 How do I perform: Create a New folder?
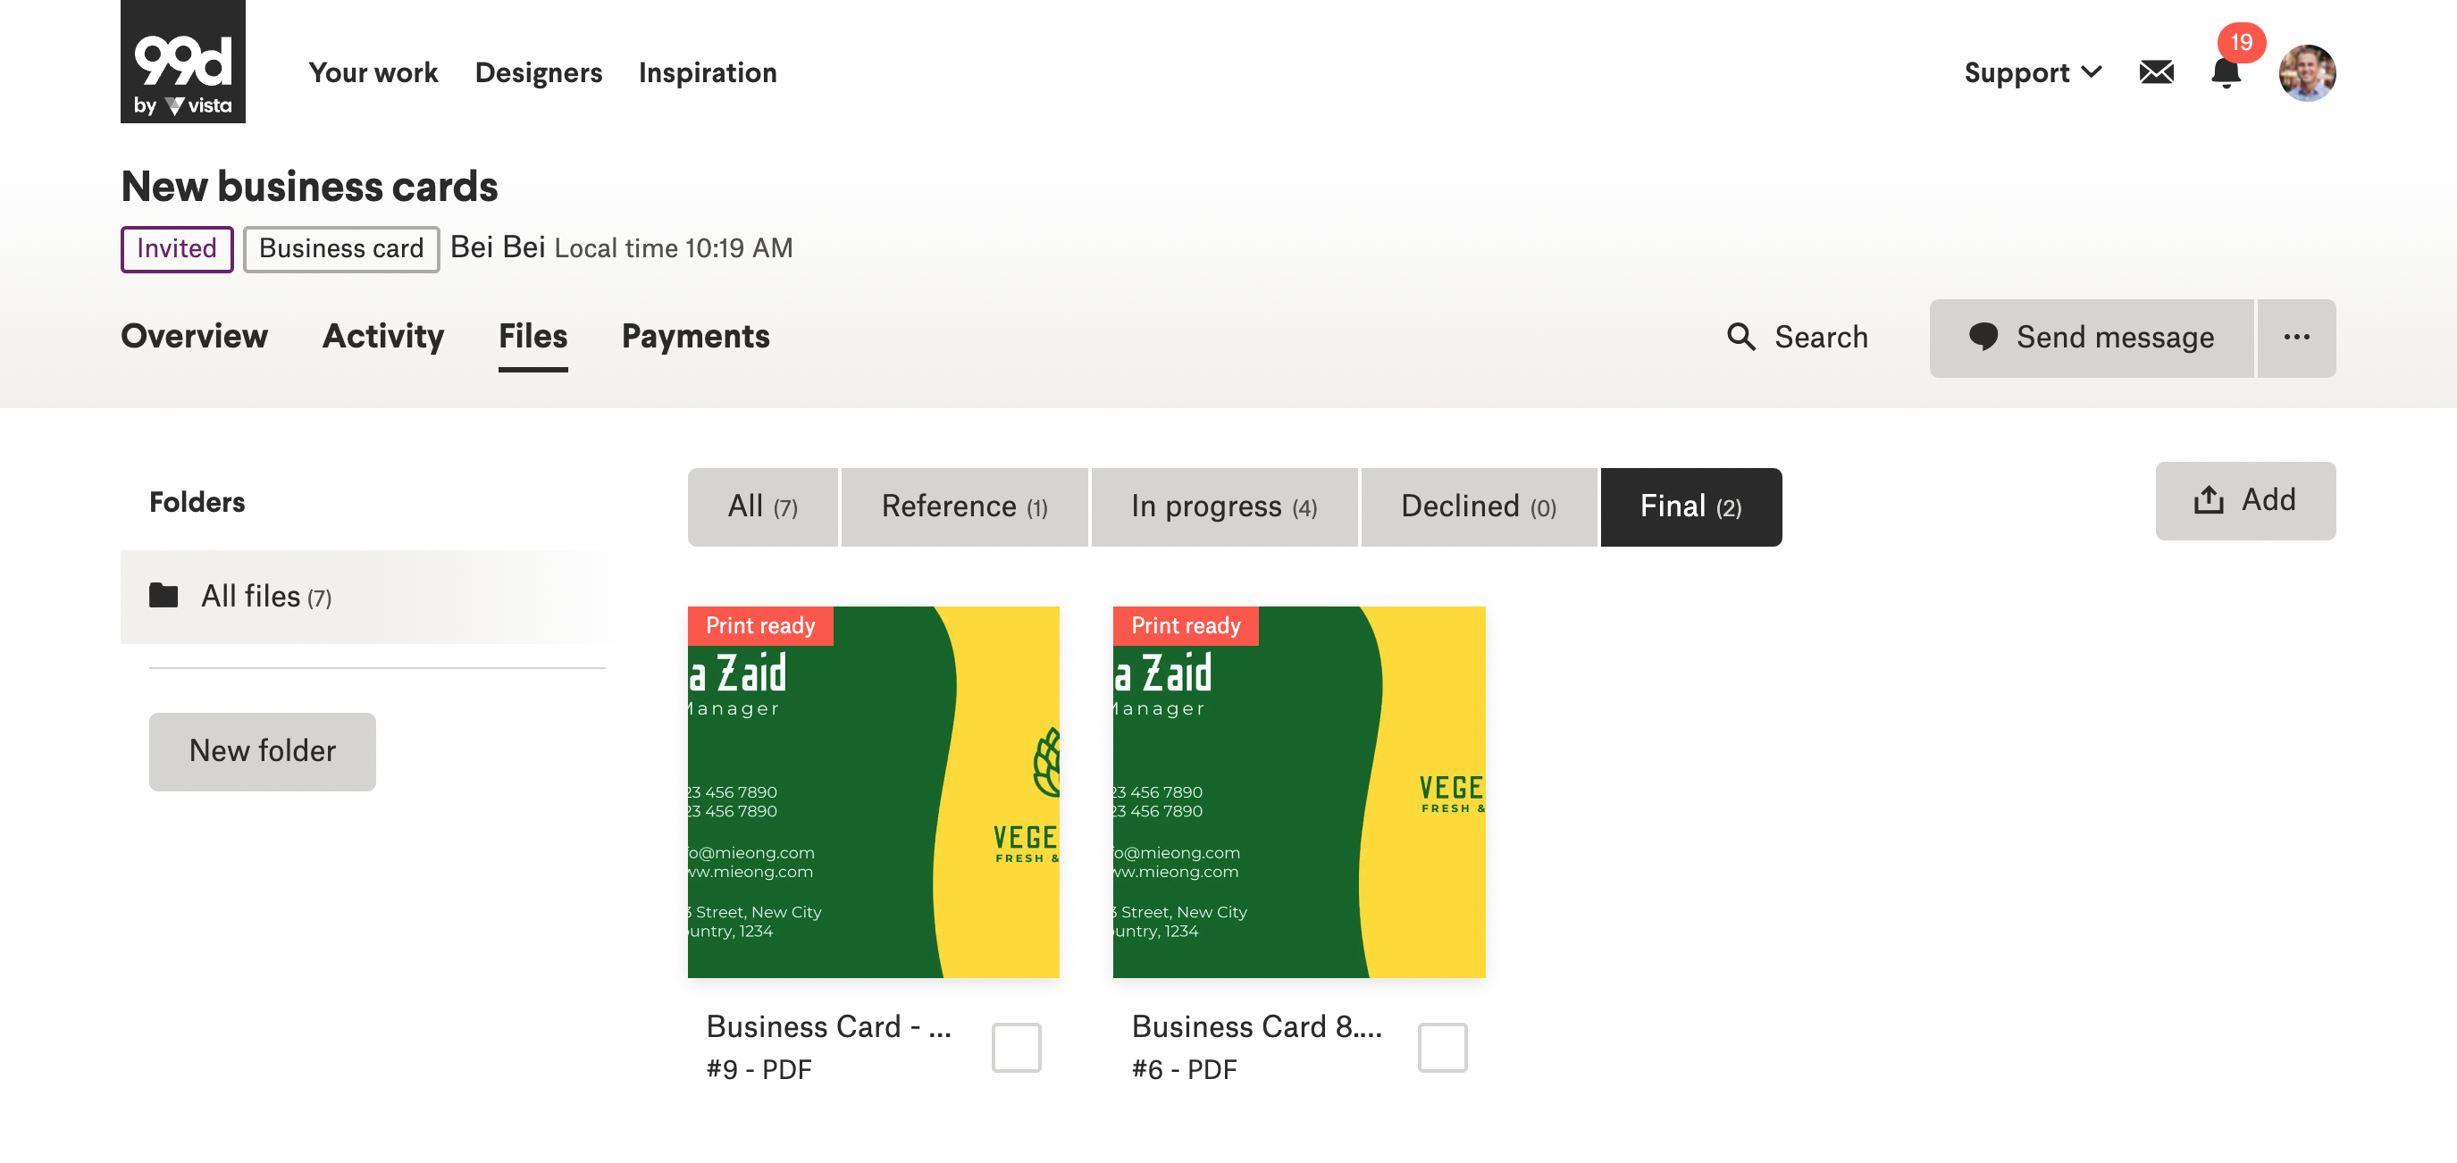pos(263,751)
